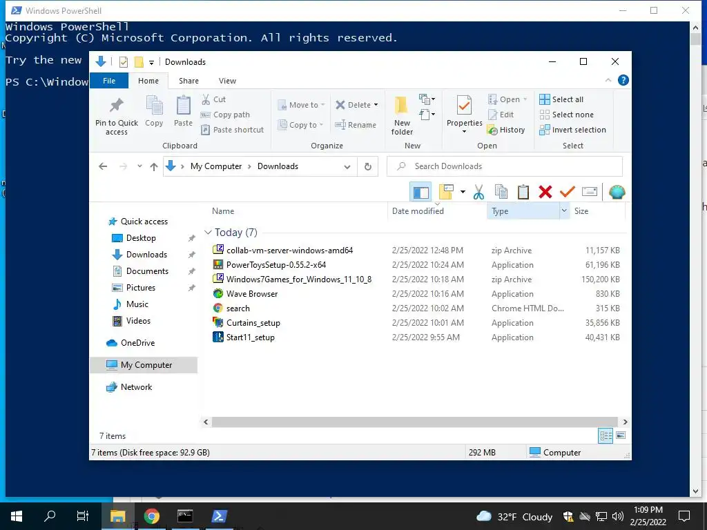Click the blue shell globe icon
Image resolution: width=707 pixels, height=530 pixels.
pos(617,193)
